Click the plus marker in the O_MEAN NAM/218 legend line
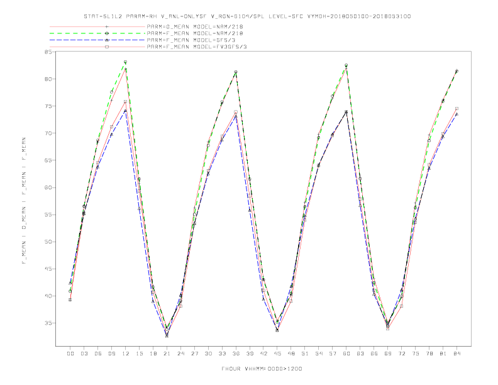 click(x=107, y=26)
